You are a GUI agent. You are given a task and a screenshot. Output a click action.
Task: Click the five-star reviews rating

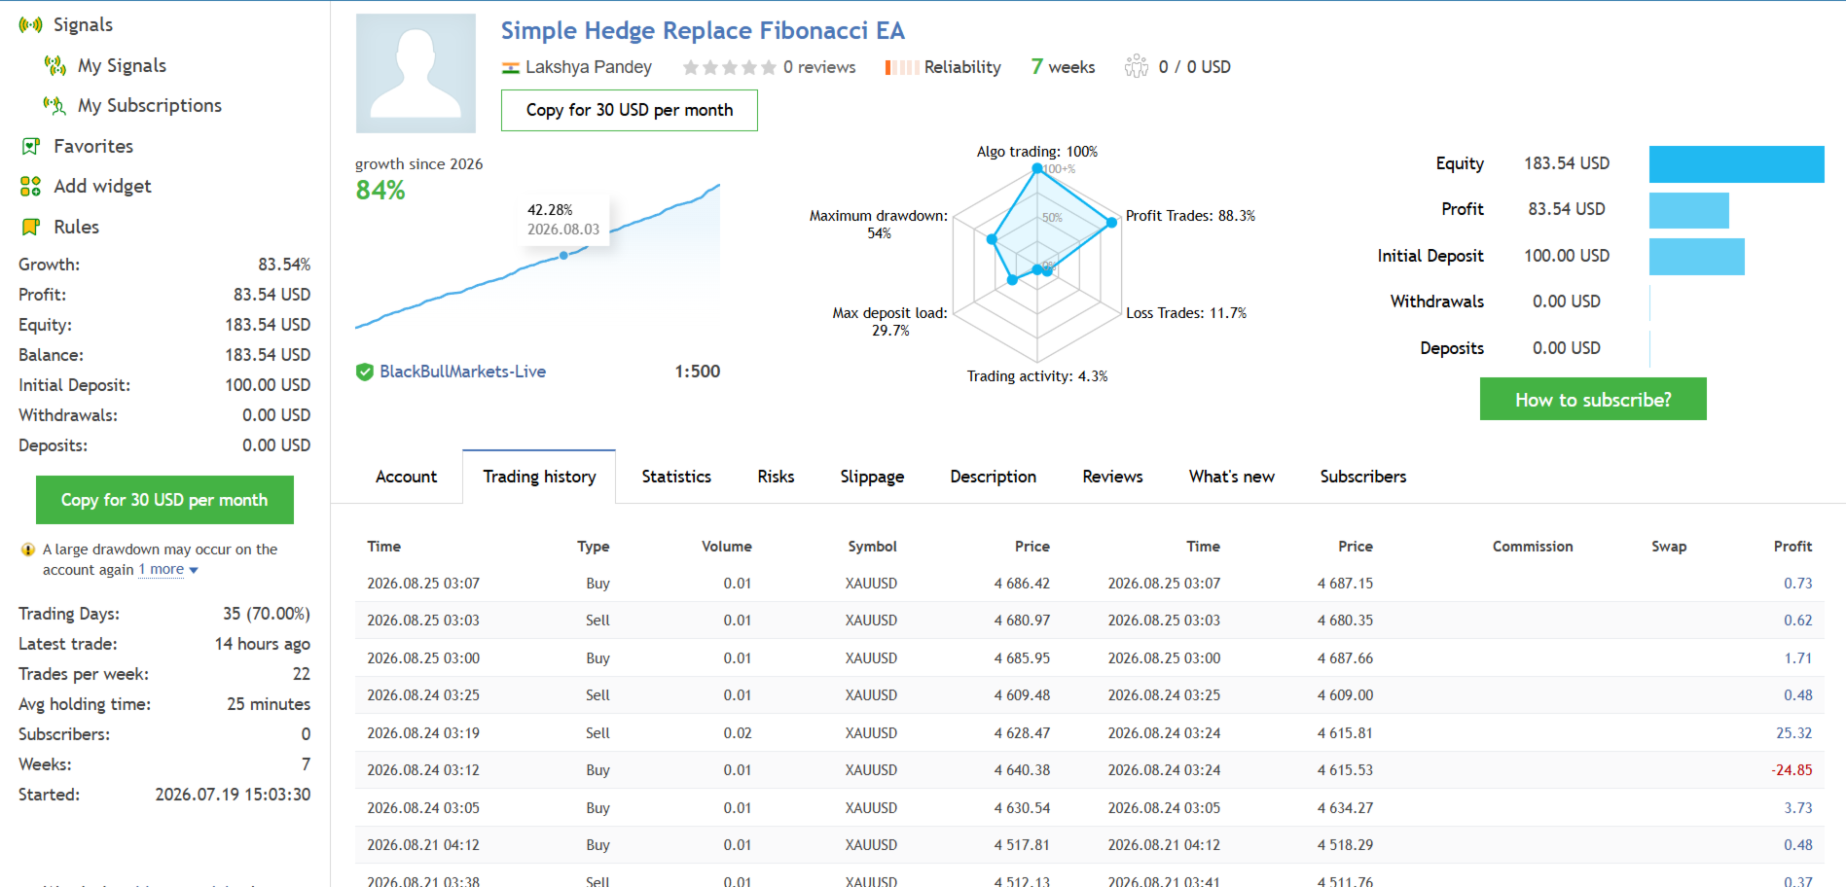tap(730, 67)
